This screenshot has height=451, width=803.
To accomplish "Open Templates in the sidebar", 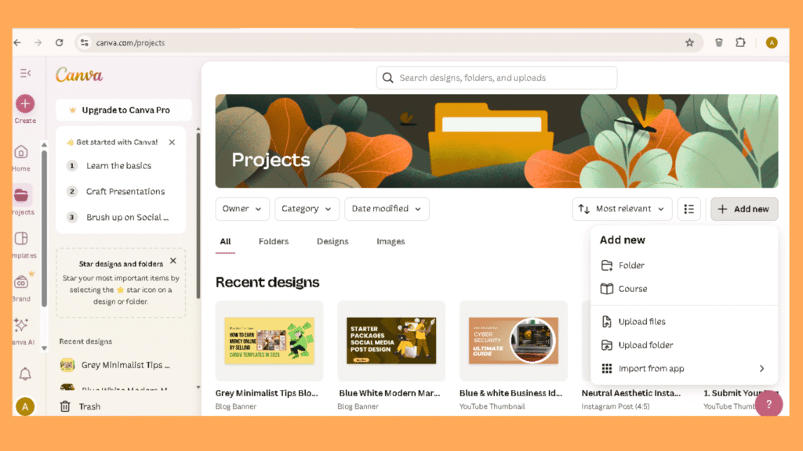I will coord(23,244).
